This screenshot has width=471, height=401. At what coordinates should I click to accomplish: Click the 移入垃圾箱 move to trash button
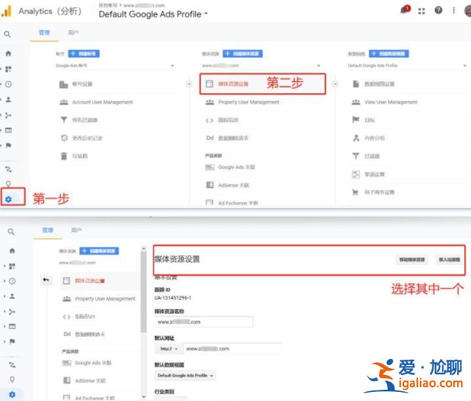tap(449, 260)
